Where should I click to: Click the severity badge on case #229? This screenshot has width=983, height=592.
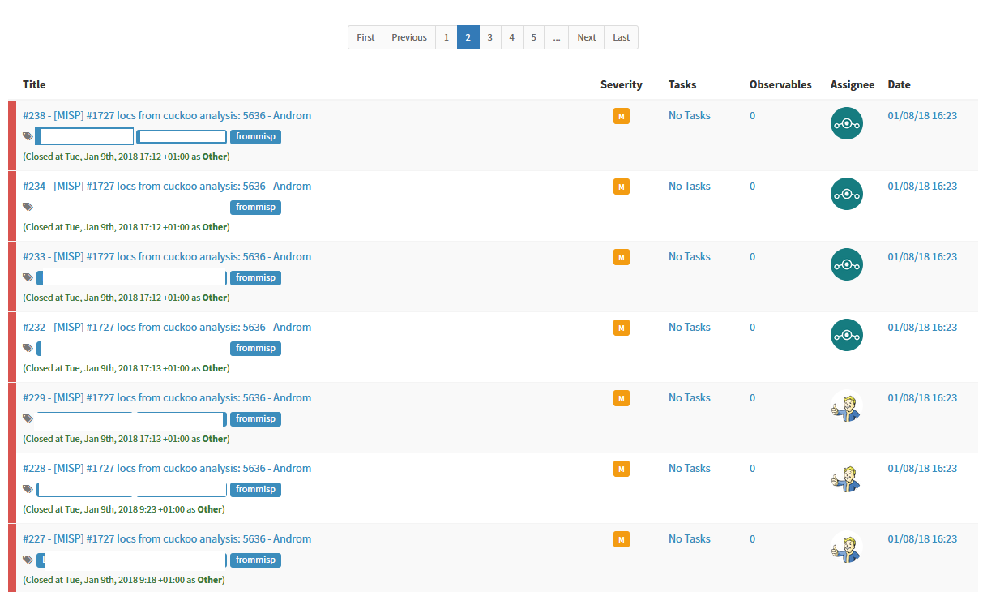(622, 398)
